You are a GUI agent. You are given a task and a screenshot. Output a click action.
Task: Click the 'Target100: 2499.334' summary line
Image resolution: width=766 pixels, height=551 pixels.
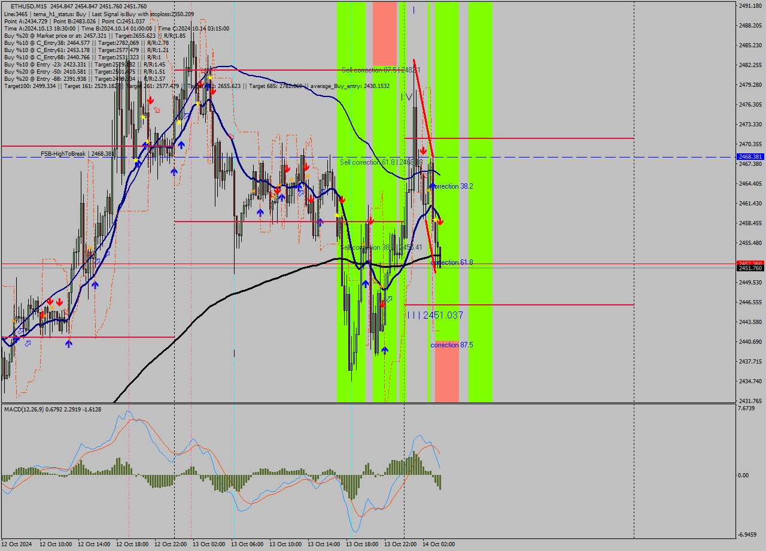tap(196, 86)
